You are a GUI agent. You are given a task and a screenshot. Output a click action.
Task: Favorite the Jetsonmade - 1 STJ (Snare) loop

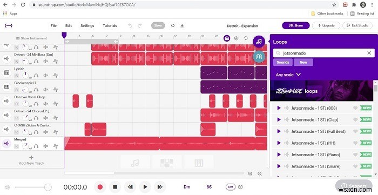pyautogui.click(x=355, y=166)
